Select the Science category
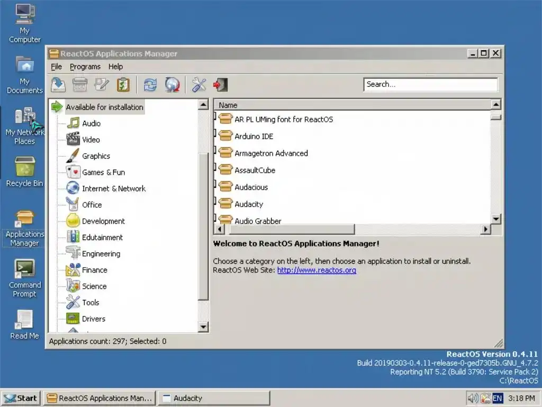542x407 pixels. click(x=94, y=286)
